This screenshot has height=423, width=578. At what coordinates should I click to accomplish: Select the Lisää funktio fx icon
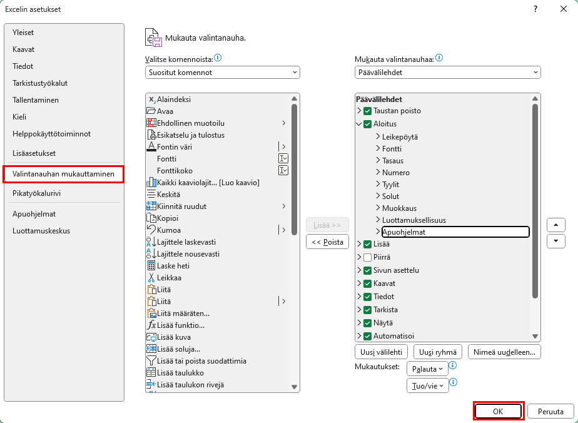pyautogui.click(x=151, y=325)
